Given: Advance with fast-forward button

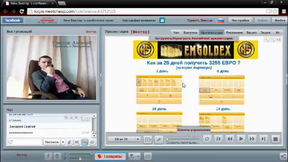Looking at the screenshot, I should coord(252,139).
